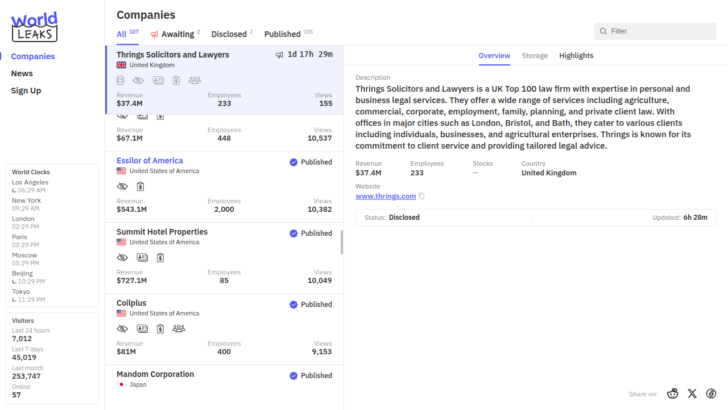
Task: Click crossed-eye icon in Summit Hotel Properties entry
Action: 122,257
